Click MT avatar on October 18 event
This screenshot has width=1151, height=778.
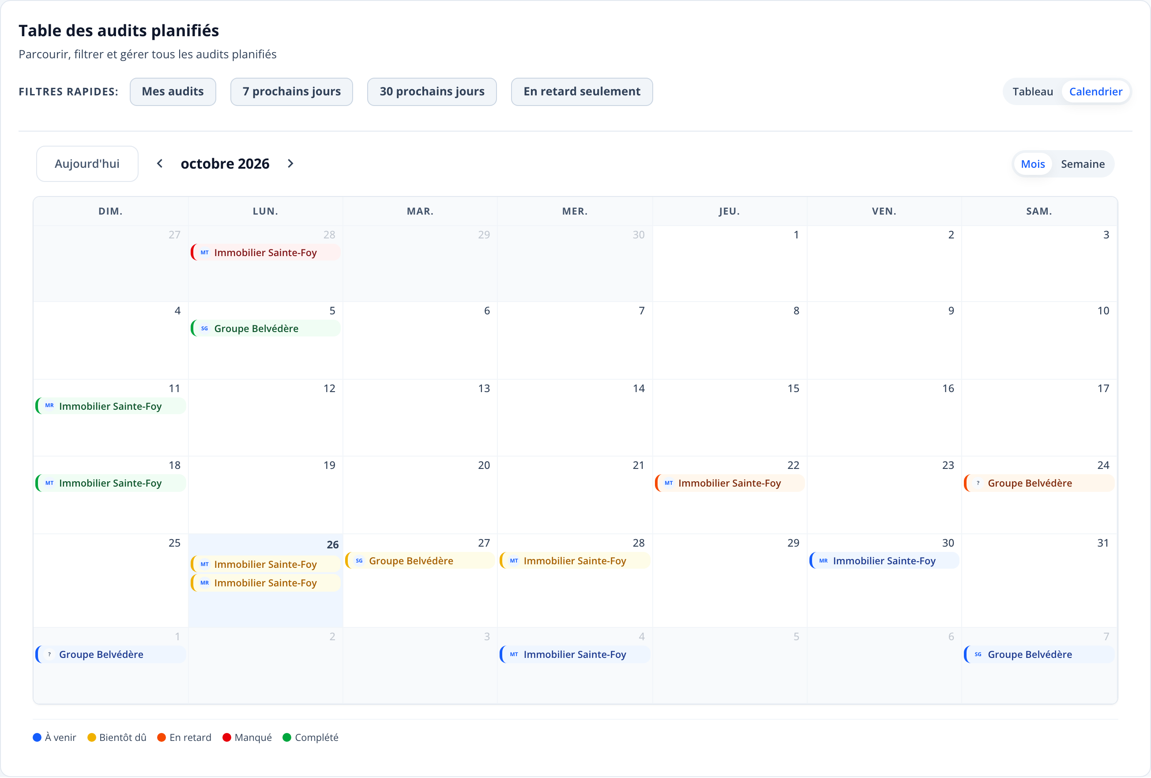(49, 483)
